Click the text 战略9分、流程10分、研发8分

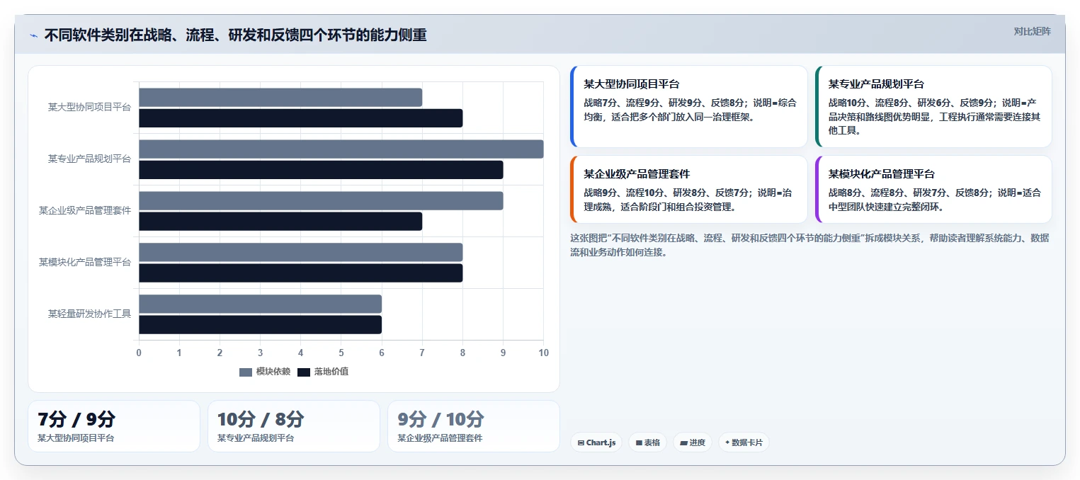pyautogui.click(x=647, y=193)
